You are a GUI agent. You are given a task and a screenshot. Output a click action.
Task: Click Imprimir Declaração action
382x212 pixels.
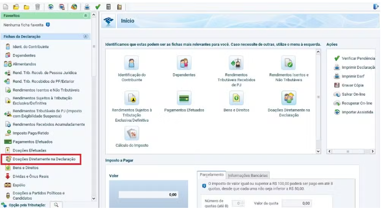pos(355,67)
